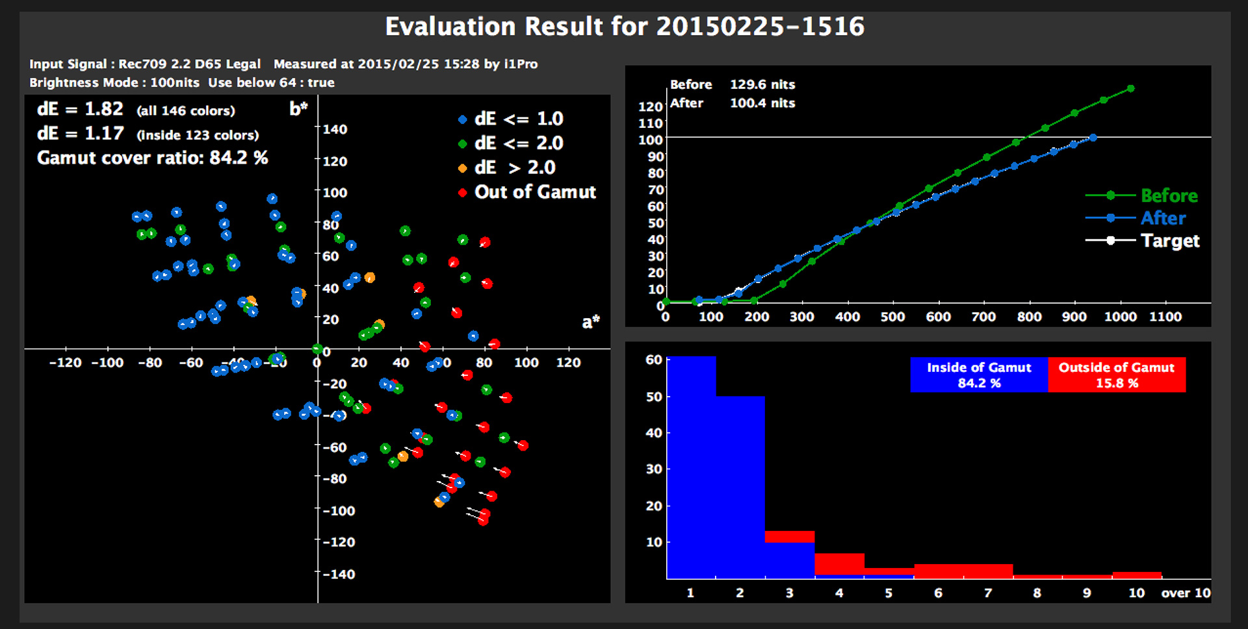This screenshot has width=1248, height=629.
Task: Click the red Out of Gamut legend dot
Action: pyautogui.click(x=462, y=193)
